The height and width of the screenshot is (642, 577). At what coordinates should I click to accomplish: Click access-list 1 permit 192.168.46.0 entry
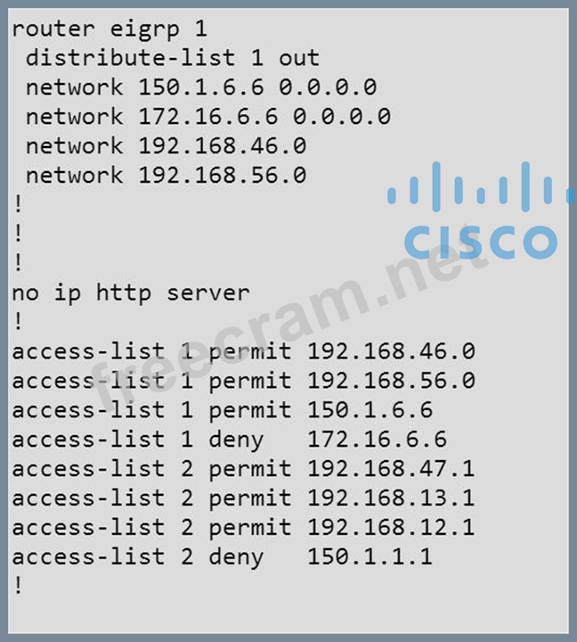point(243,350)
